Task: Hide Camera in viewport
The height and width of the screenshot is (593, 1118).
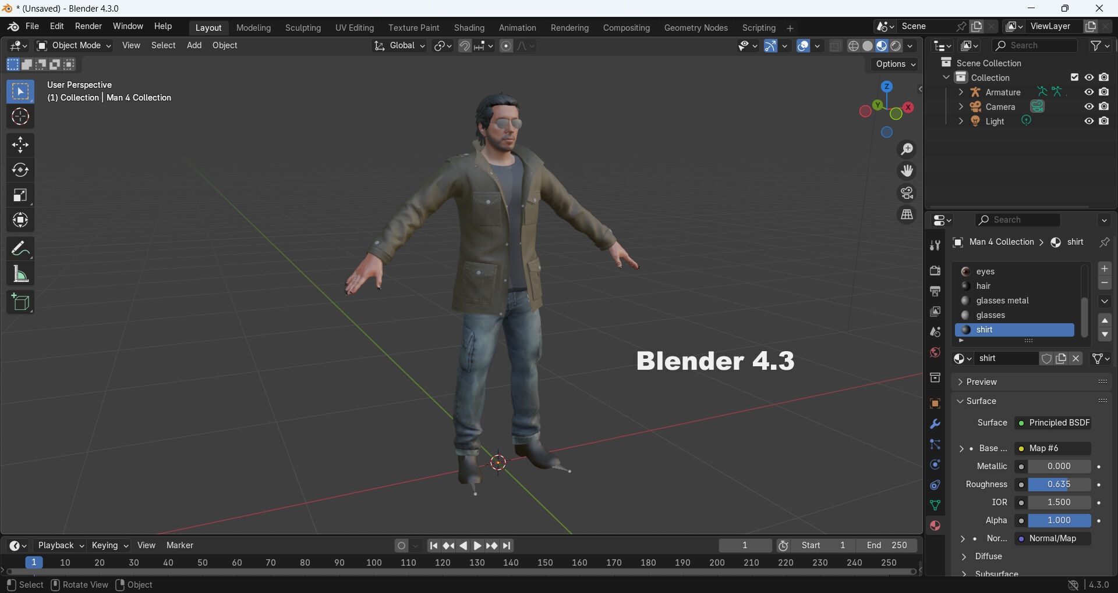Action: (x=1089, y=106)
